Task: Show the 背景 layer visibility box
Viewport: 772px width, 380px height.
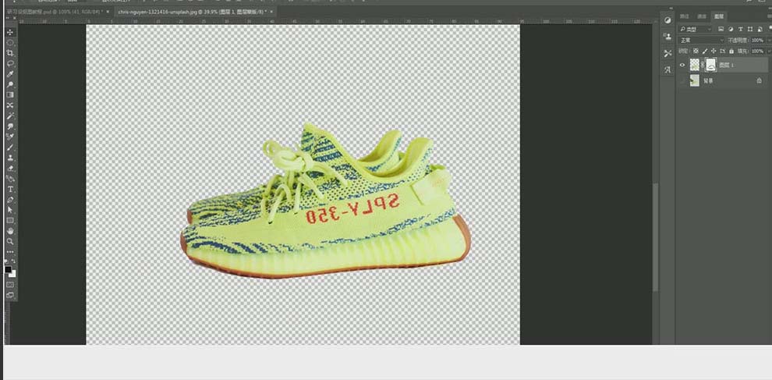Action: point(683,80)
